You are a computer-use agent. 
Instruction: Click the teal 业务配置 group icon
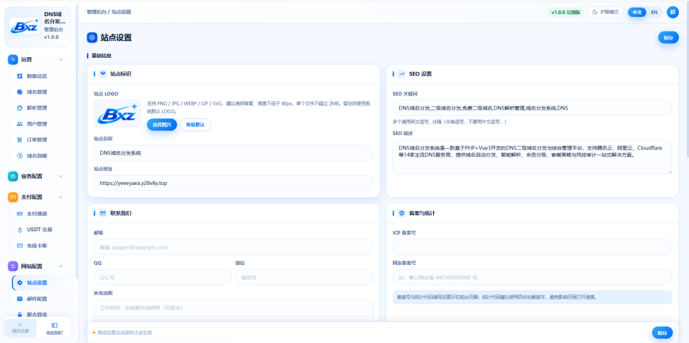coord(13,176)
